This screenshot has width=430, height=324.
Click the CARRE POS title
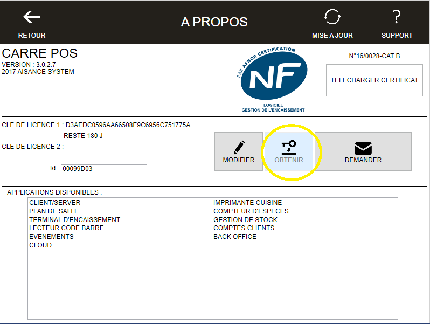click(40, 53)
